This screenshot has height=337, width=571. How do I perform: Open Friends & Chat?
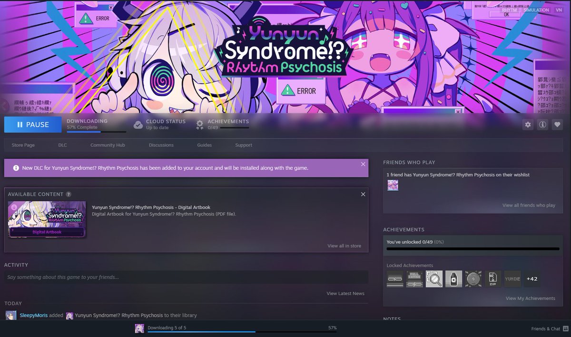[550, 329]
